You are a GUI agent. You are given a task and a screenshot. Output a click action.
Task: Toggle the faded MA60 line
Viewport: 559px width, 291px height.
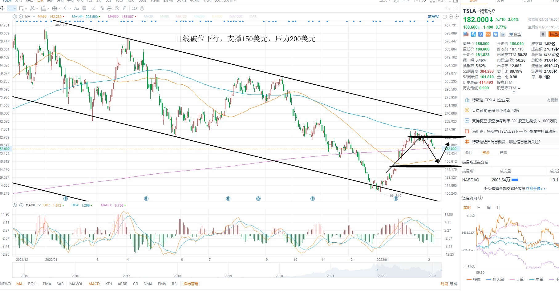(164, 17)
